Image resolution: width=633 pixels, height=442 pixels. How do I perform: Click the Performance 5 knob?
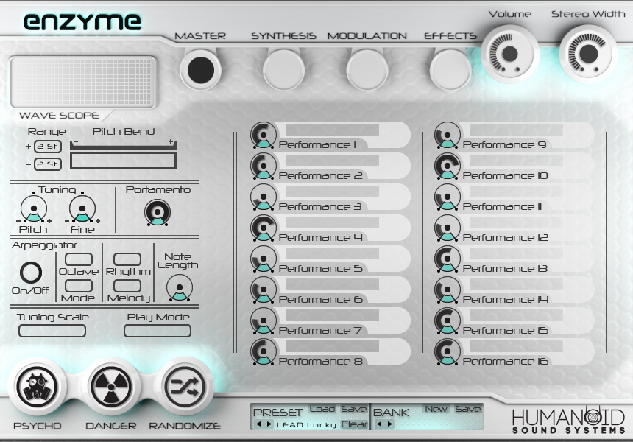pyautogui.click(x=264, y=259)
